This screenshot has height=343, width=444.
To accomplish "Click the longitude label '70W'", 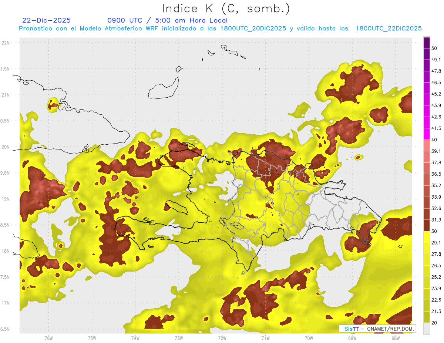I will click(309, 338).
